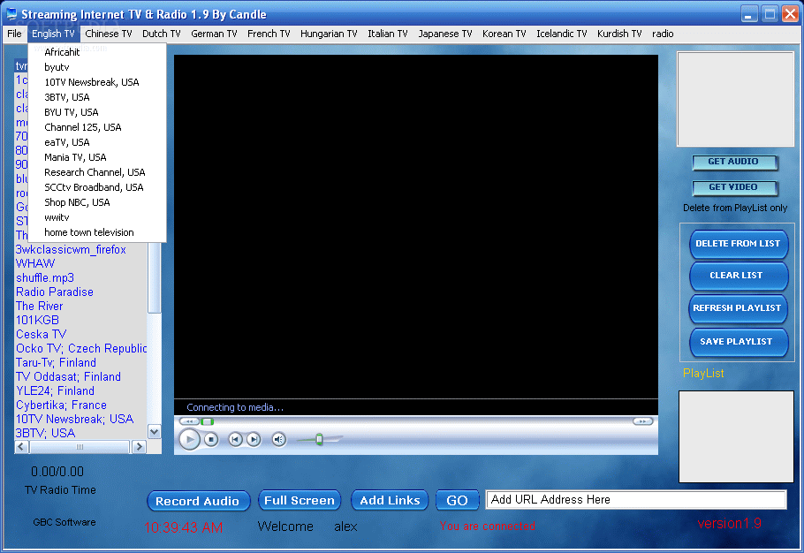Image resolution: width=804 pixels, height=553 pixels.
Task: Click the Add URL Address Here field
Action: coord(636,500)
